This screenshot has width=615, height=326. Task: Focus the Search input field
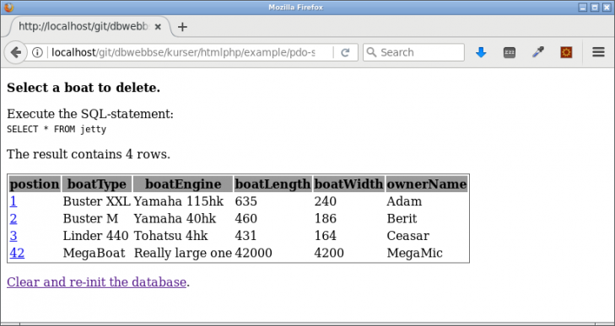pos(413,52)
